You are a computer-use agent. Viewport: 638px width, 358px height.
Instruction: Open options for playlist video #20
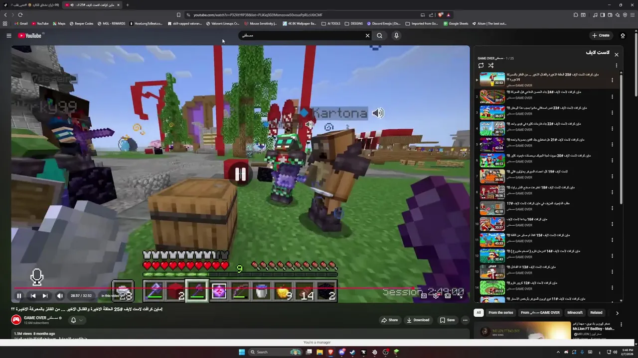click(612, 161)
